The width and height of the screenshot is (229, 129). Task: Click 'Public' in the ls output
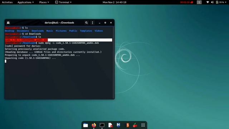click(x=73, y=31)
